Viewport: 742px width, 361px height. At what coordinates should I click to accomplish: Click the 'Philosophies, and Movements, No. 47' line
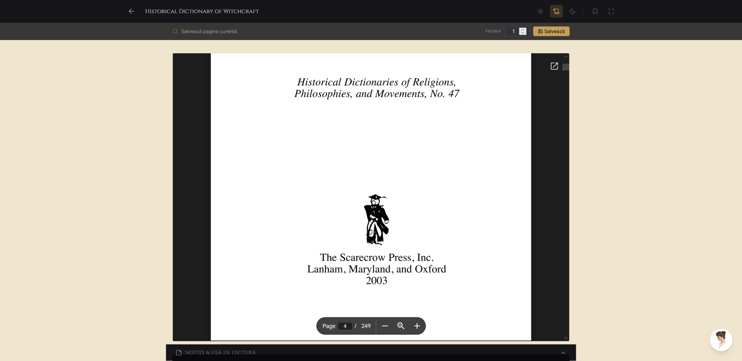tap(377, 94)
